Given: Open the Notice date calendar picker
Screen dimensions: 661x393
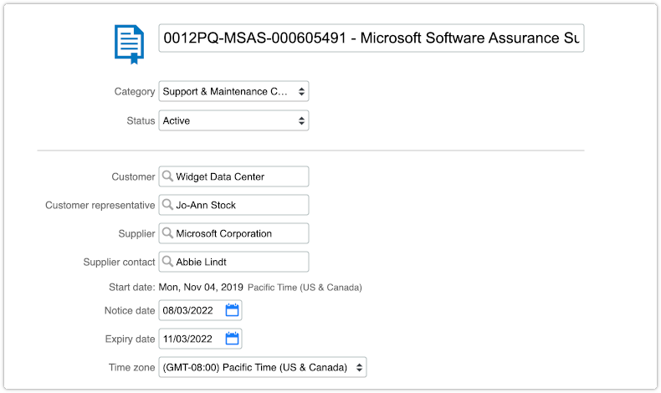Looking at the screenshot, I should click(x=233, y=310).
